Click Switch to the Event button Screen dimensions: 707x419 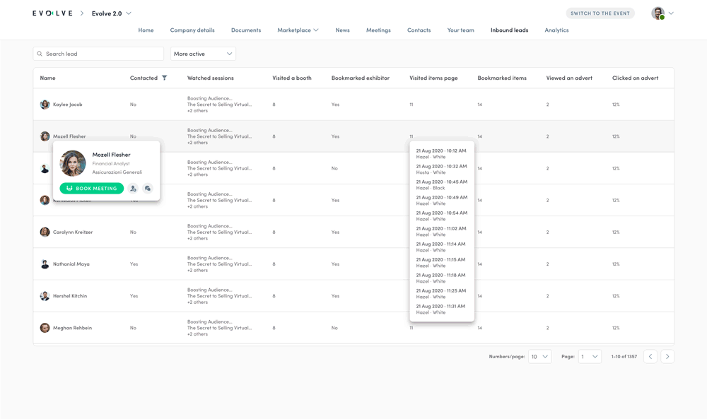(600, 13)
